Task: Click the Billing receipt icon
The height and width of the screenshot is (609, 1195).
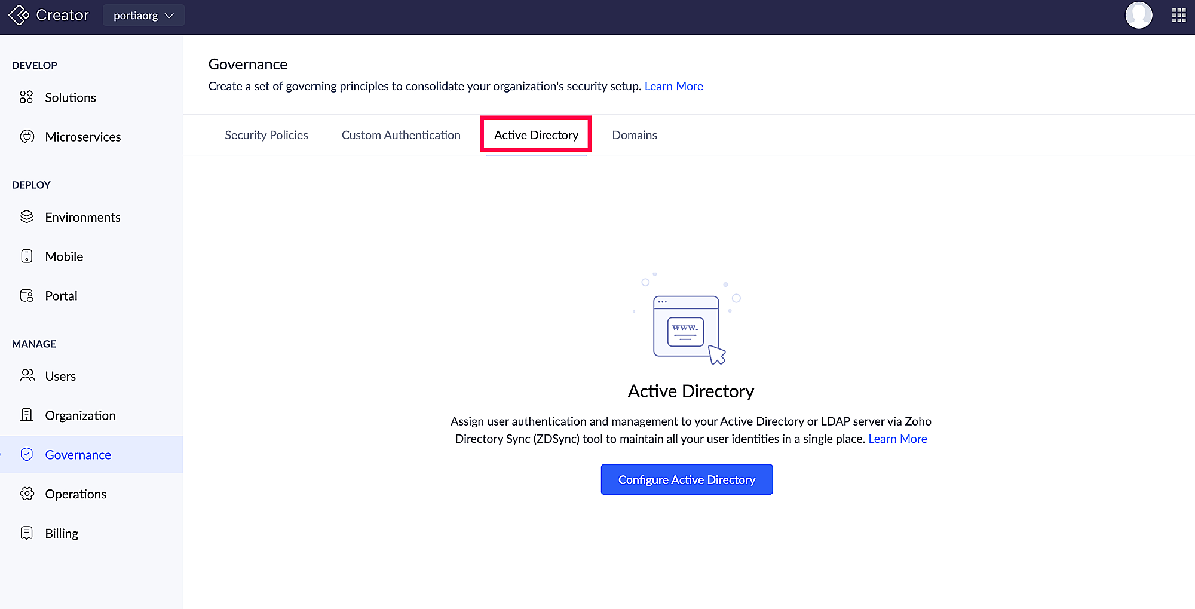Action: coord(27,533)
